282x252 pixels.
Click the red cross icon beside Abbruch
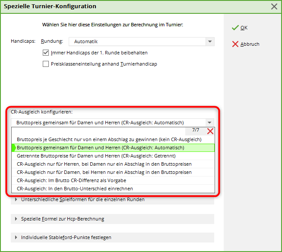235,44
